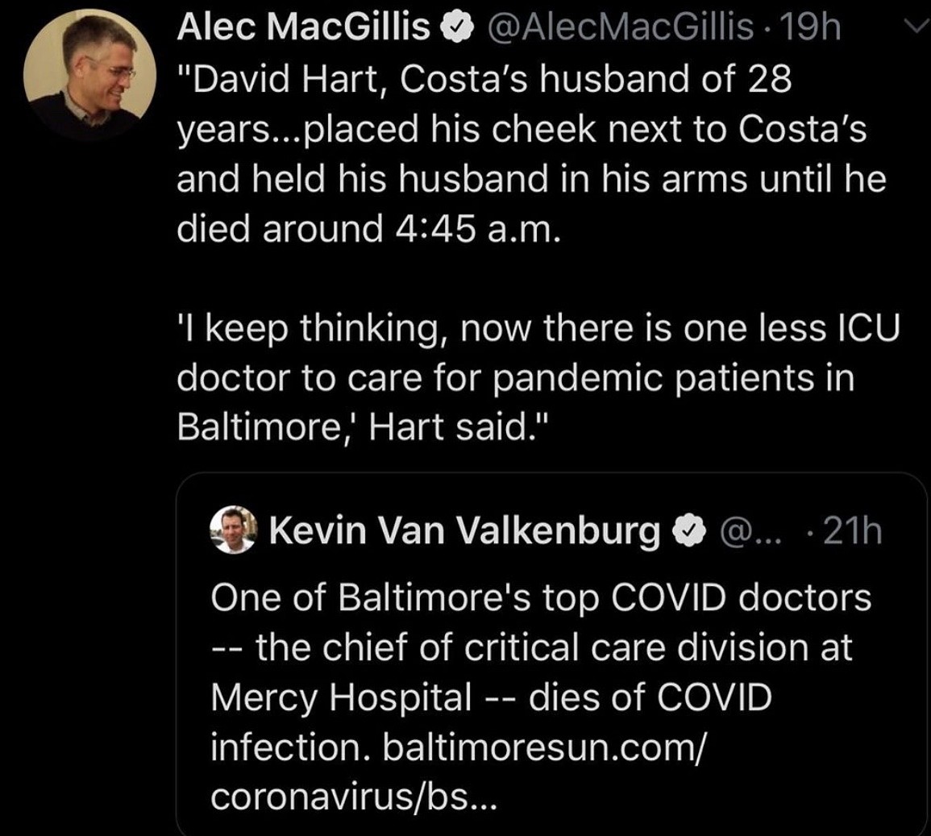Click the "coronavirus/bs..." link ending
The width and height of the screenshot is (931, 836).
pos(355,796)
